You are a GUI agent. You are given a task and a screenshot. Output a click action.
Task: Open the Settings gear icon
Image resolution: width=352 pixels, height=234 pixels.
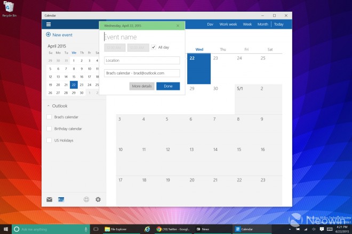point(98,199)
